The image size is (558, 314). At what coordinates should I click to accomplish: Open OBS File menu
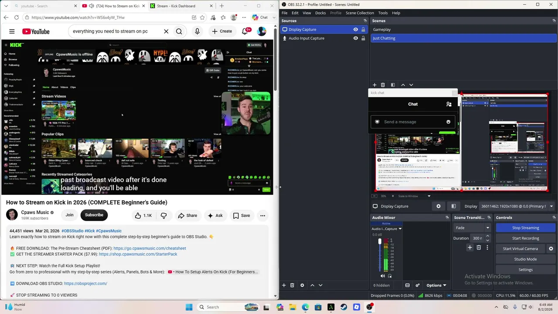click(284, 13)
